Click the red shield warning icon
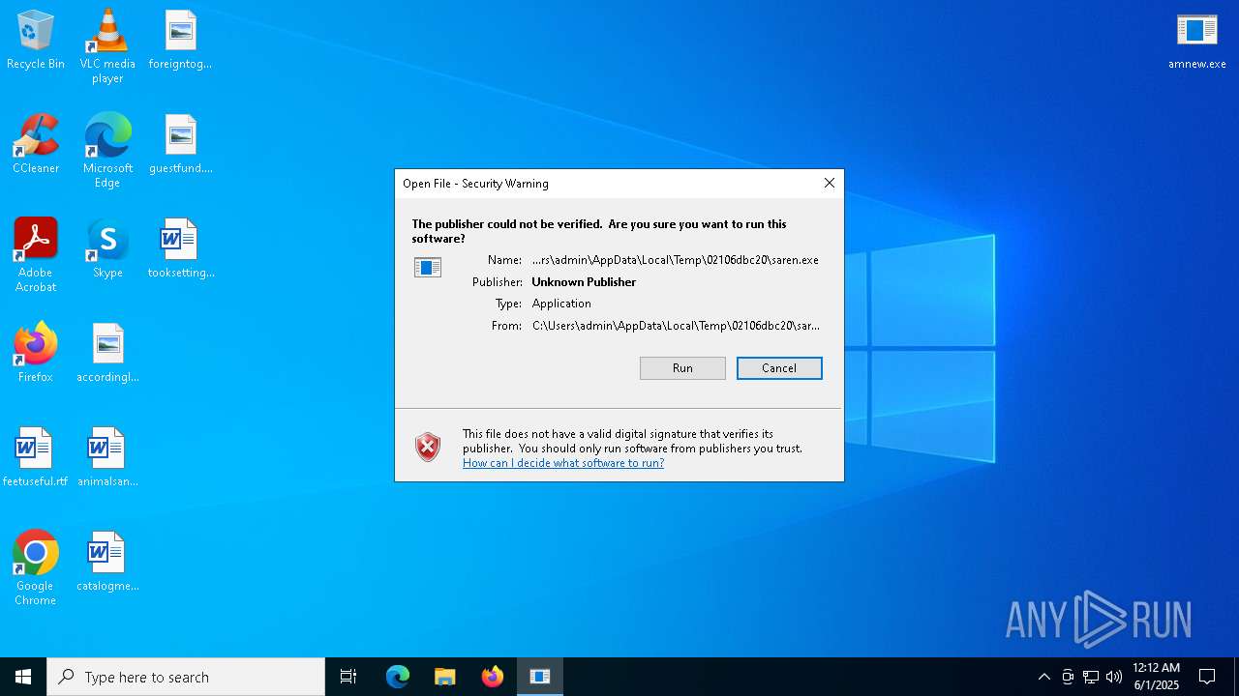The image size is (1239, 696). click(x=428, y=447)
